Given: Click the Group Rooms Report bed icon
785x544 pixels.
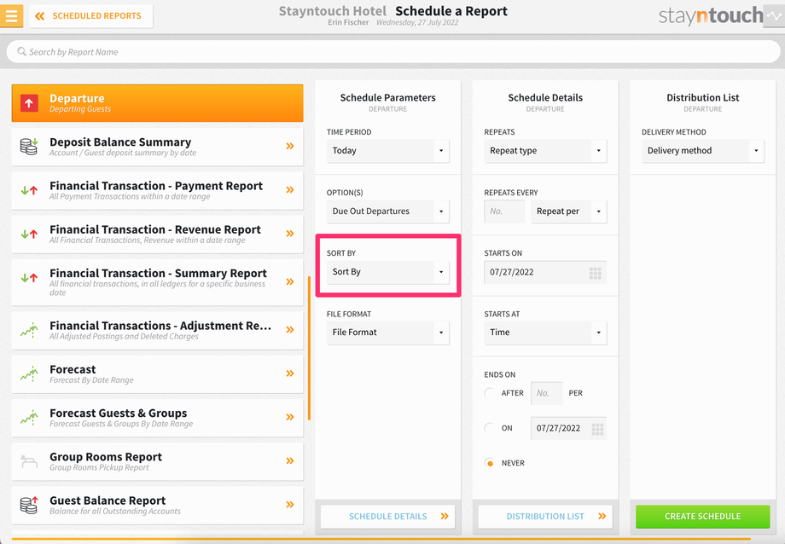Looking at the screenshot, I should coord(29,461).
